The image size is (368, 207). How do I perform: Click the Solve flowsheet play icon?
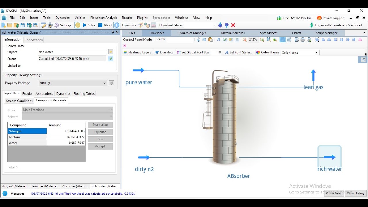pyautogui.click(x=85, y=25)
